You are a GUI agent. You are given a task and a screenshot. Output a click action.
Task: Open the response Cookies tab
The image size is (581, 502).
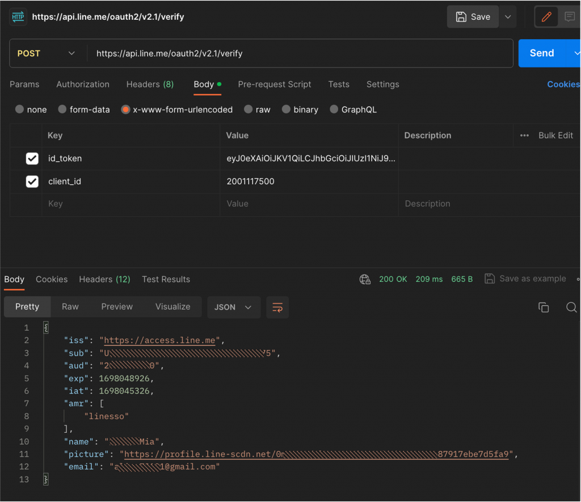pyautogui.click(x=52, y=279)
